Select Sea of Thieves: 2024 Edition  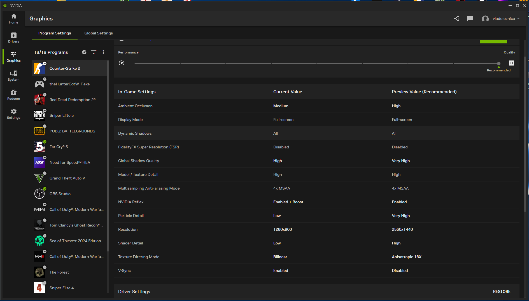pyautogui.click(x=69, y=241)
